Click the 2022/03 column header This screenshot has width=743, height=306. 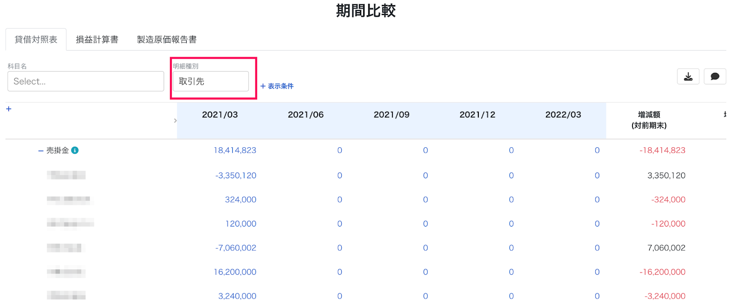coord(563,115)
